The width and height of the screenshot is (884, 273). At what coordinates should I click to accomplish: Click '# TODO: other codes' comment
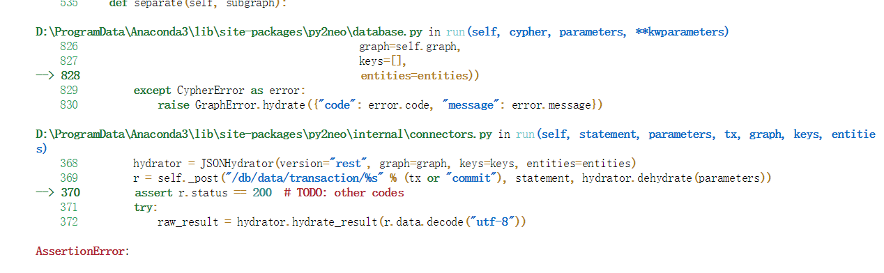[344, 193]
